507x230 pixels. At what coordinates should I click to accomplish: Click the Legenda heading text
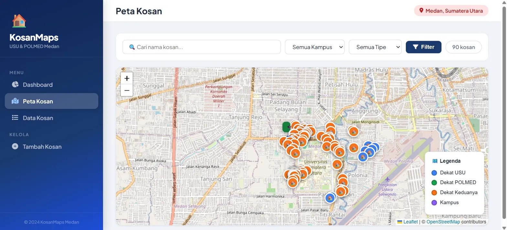pos(450,161)
